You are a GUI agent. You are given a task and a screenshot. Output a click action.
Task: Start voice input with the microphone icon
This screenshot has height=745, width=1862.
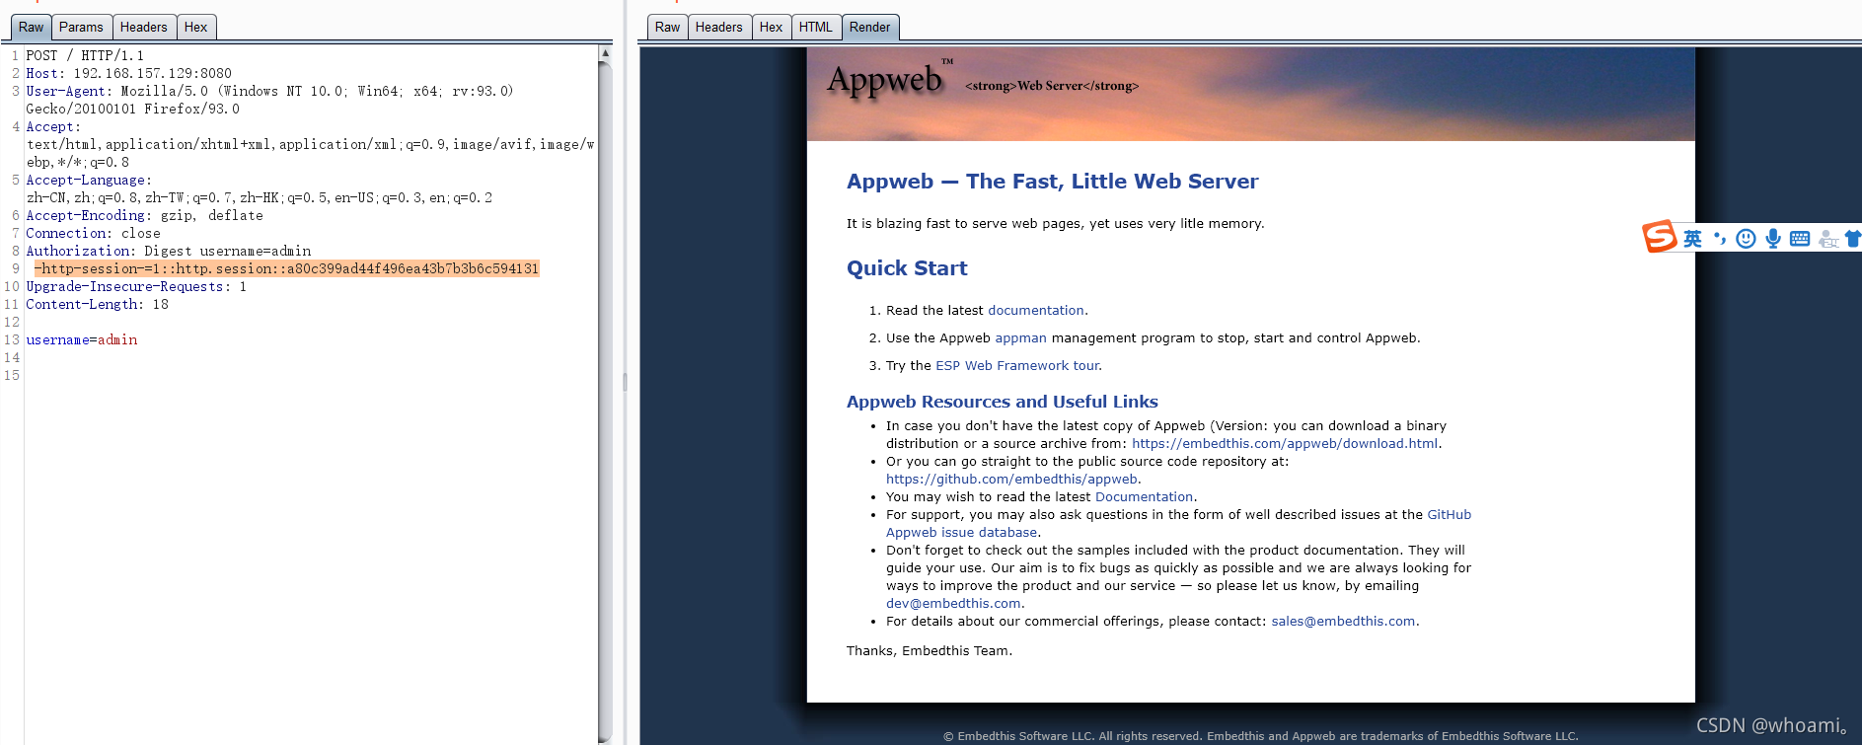(1773, 238)
